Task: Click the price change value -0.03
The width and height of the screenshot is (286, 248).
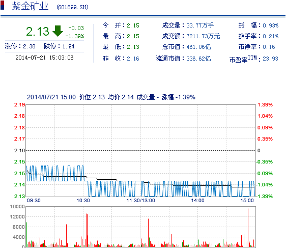Action: pos(76,28)
